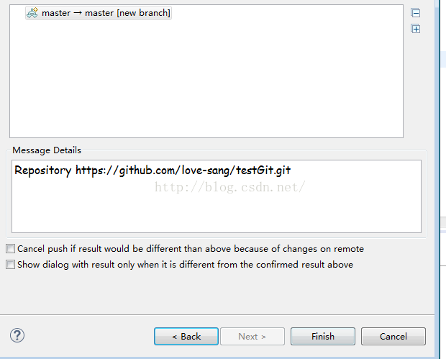Expand all push result entries
This screenshot has width=446, height=359.
(x=415, y=29)
